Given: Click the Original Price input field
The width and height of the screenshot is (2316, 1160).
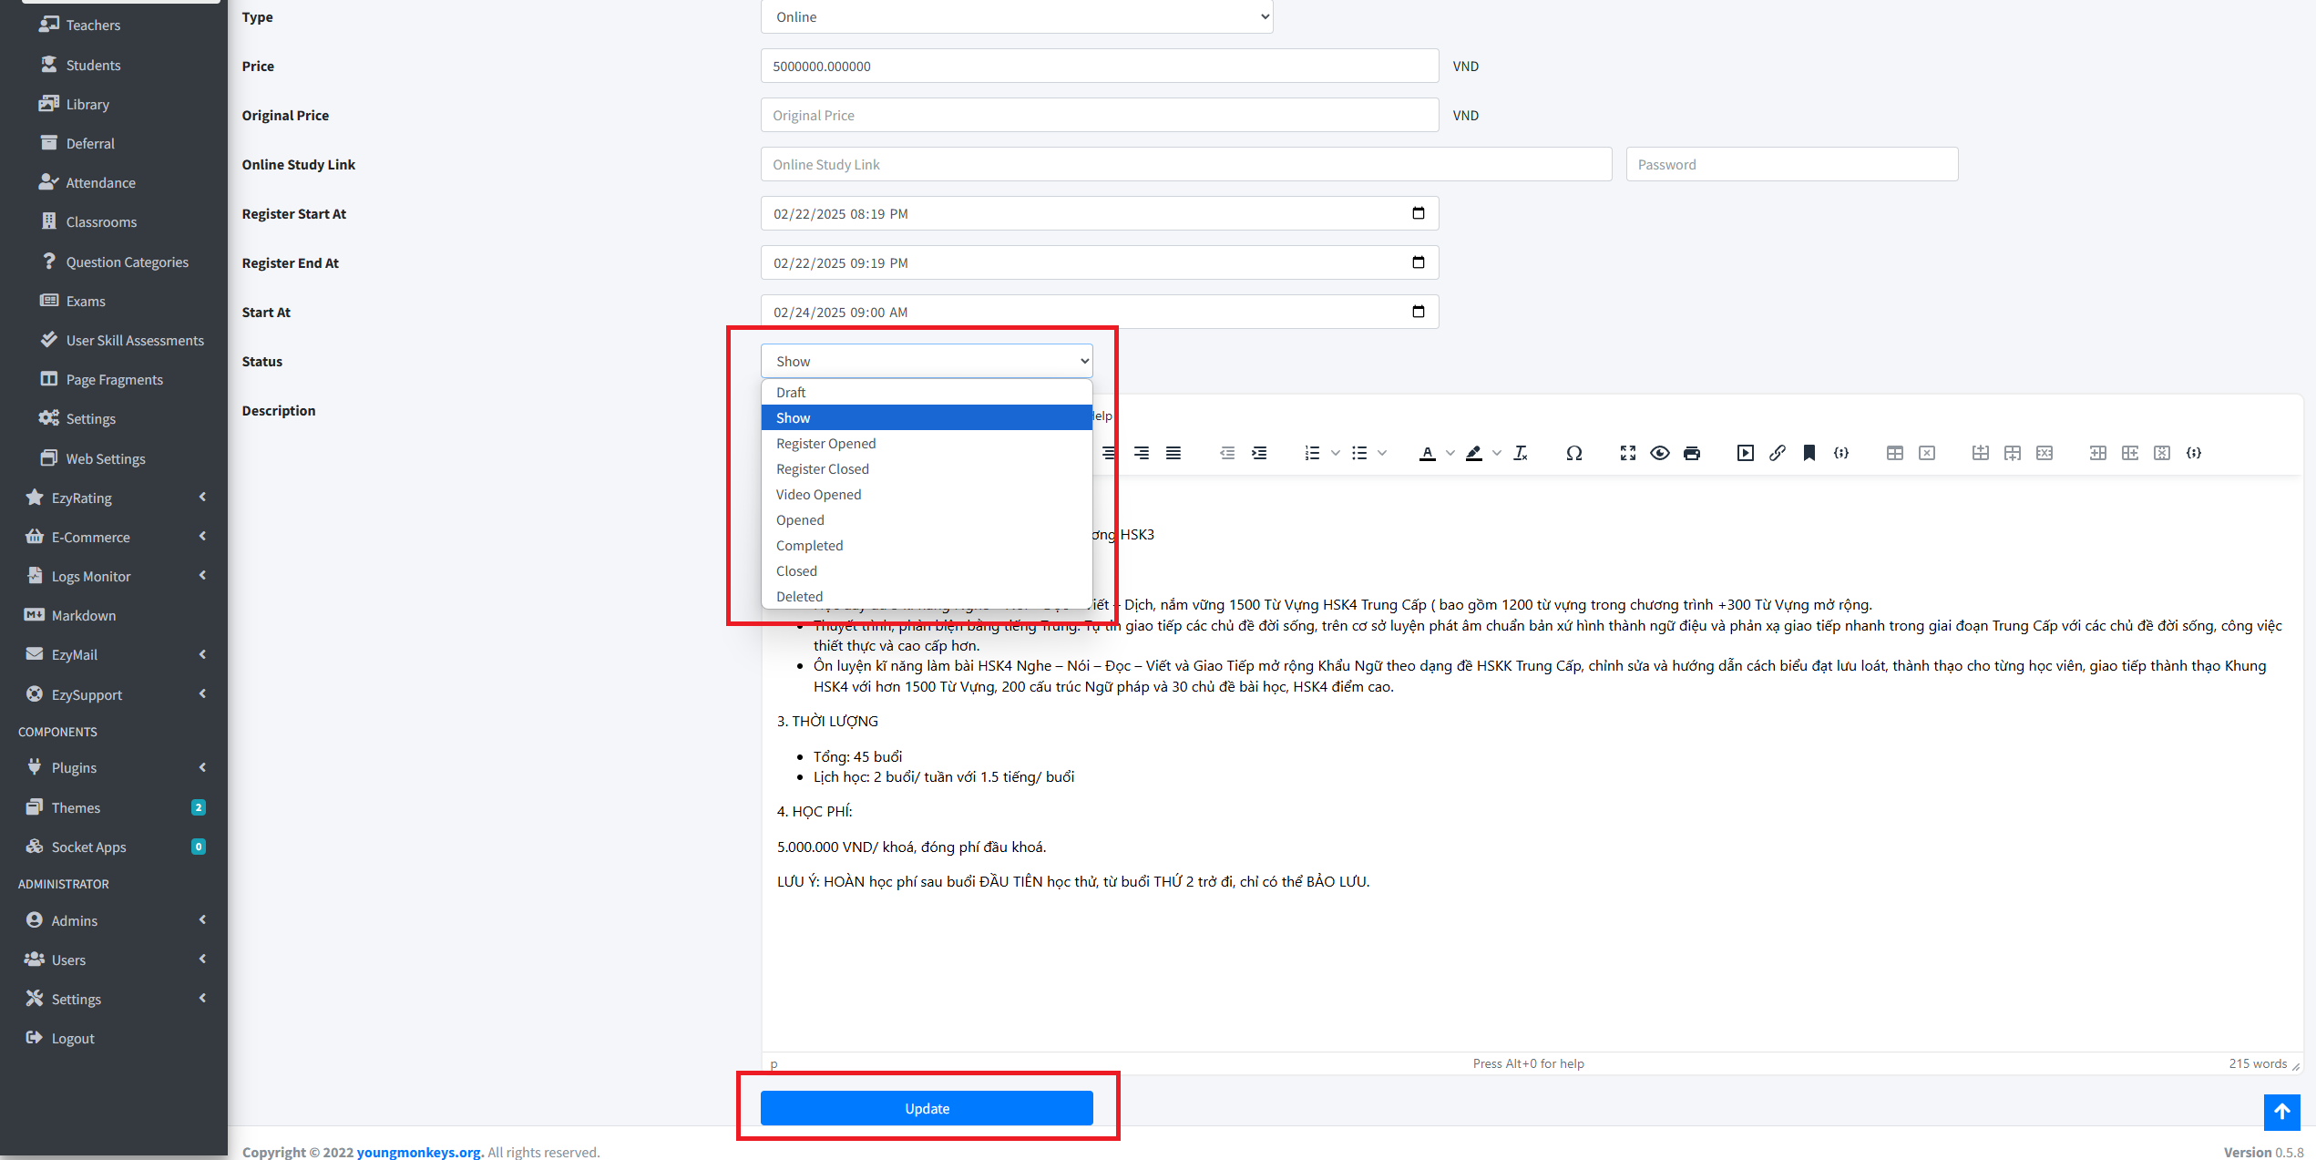Looking at the screenshot, I should [1099, 116].
